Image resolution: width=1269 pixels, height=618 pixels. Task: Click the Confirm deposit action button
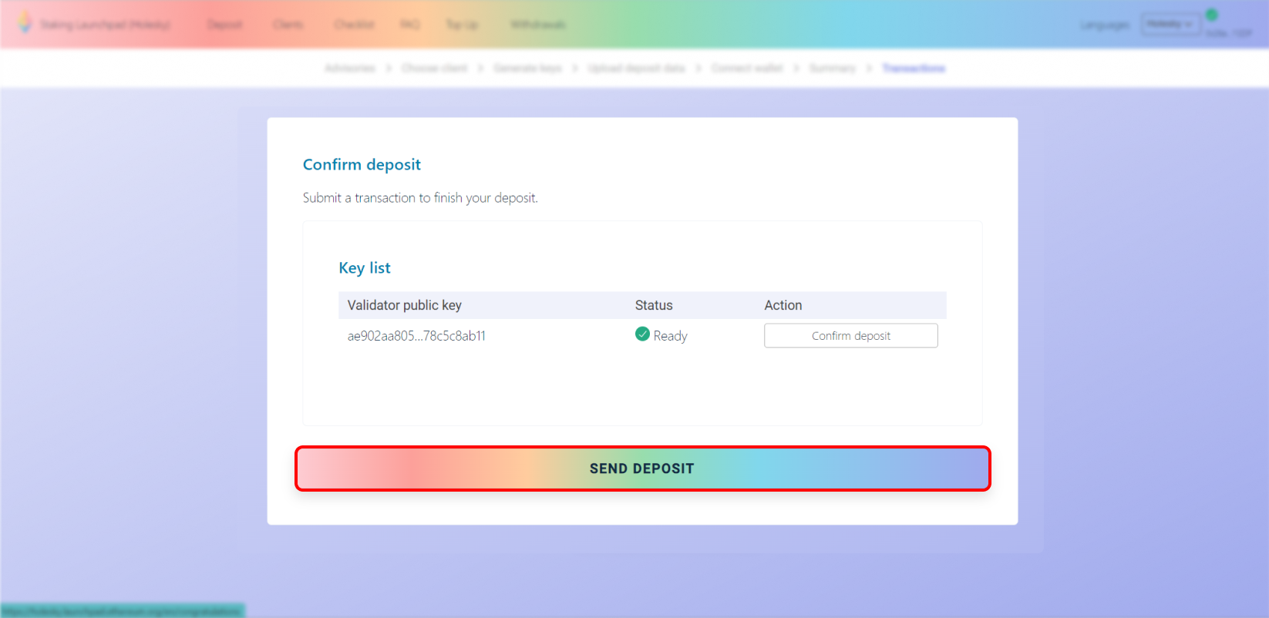coord(850,336)
